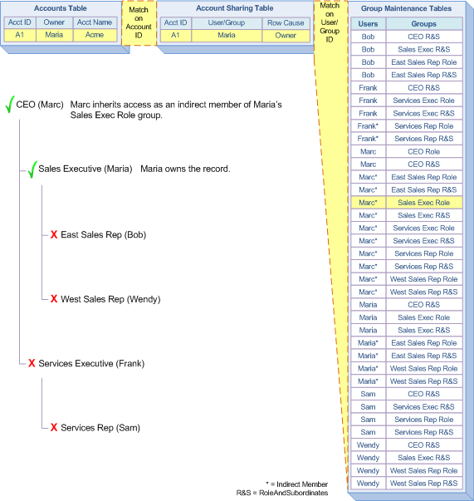Click the 'Acme' account name cell
The width and height of the screenshot is (474, 501).
(95, 35)
